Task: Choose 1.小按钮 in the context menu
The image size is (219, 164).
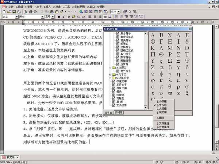Action: click(x=162, y=102)
